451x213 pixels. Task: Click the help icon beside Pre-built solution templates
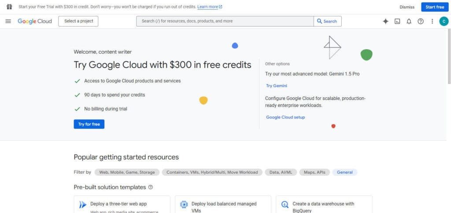(x=151, y=187)
